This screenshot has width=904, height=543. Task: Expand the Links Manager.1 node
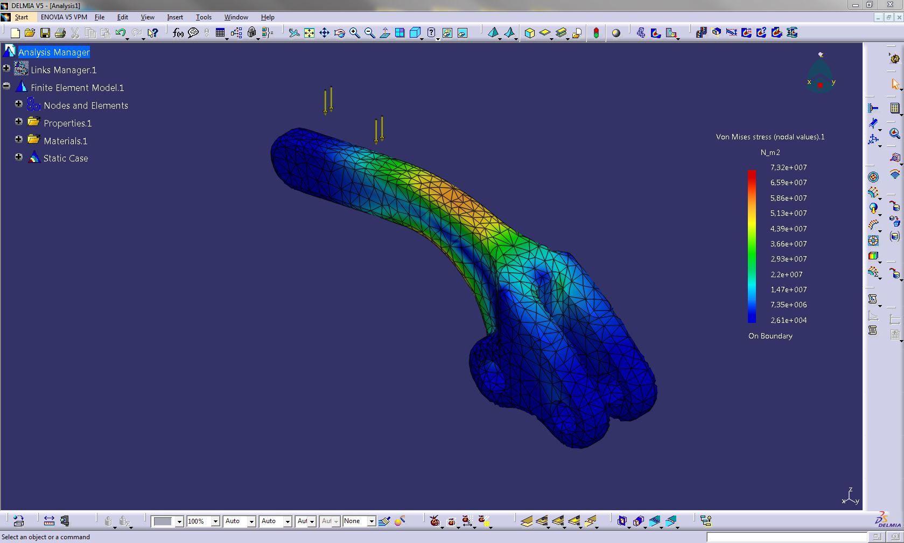pos(6,68)
